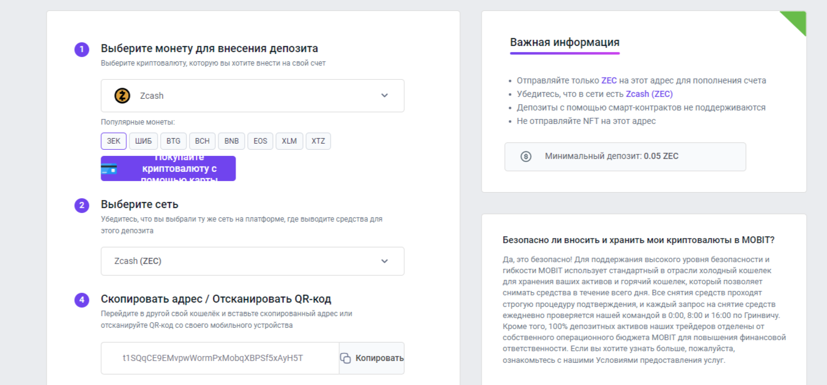Pick the XLM popular coin chip

[290, 141]
